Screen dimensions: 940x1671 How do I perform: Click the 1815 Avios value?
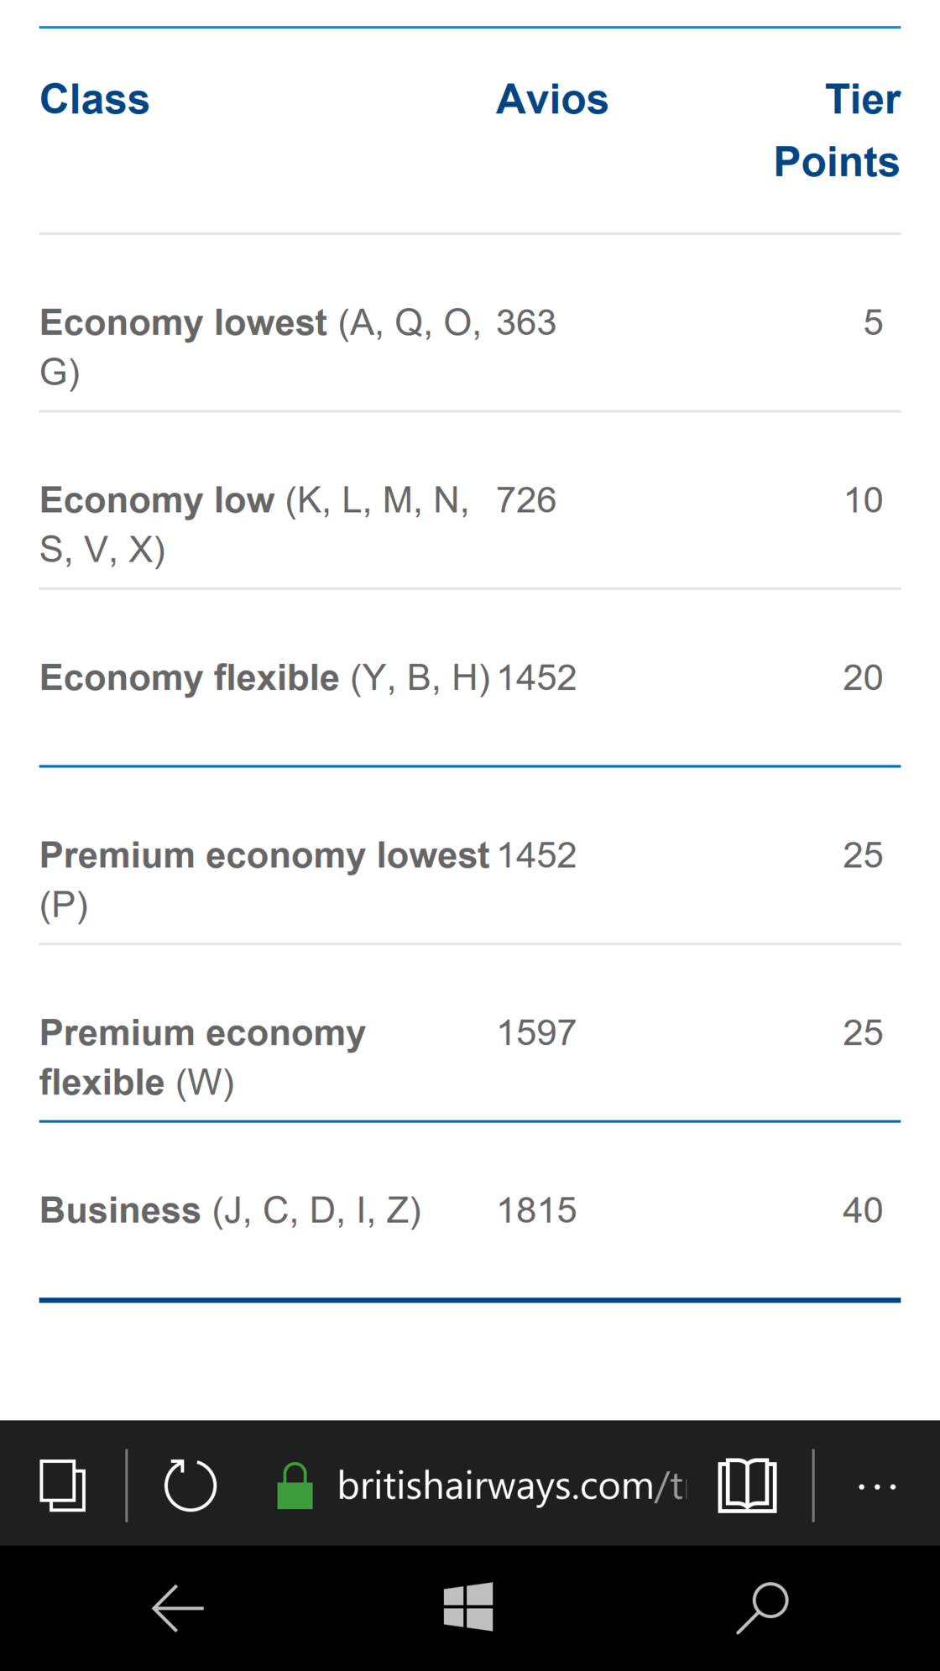[537, 1210]
